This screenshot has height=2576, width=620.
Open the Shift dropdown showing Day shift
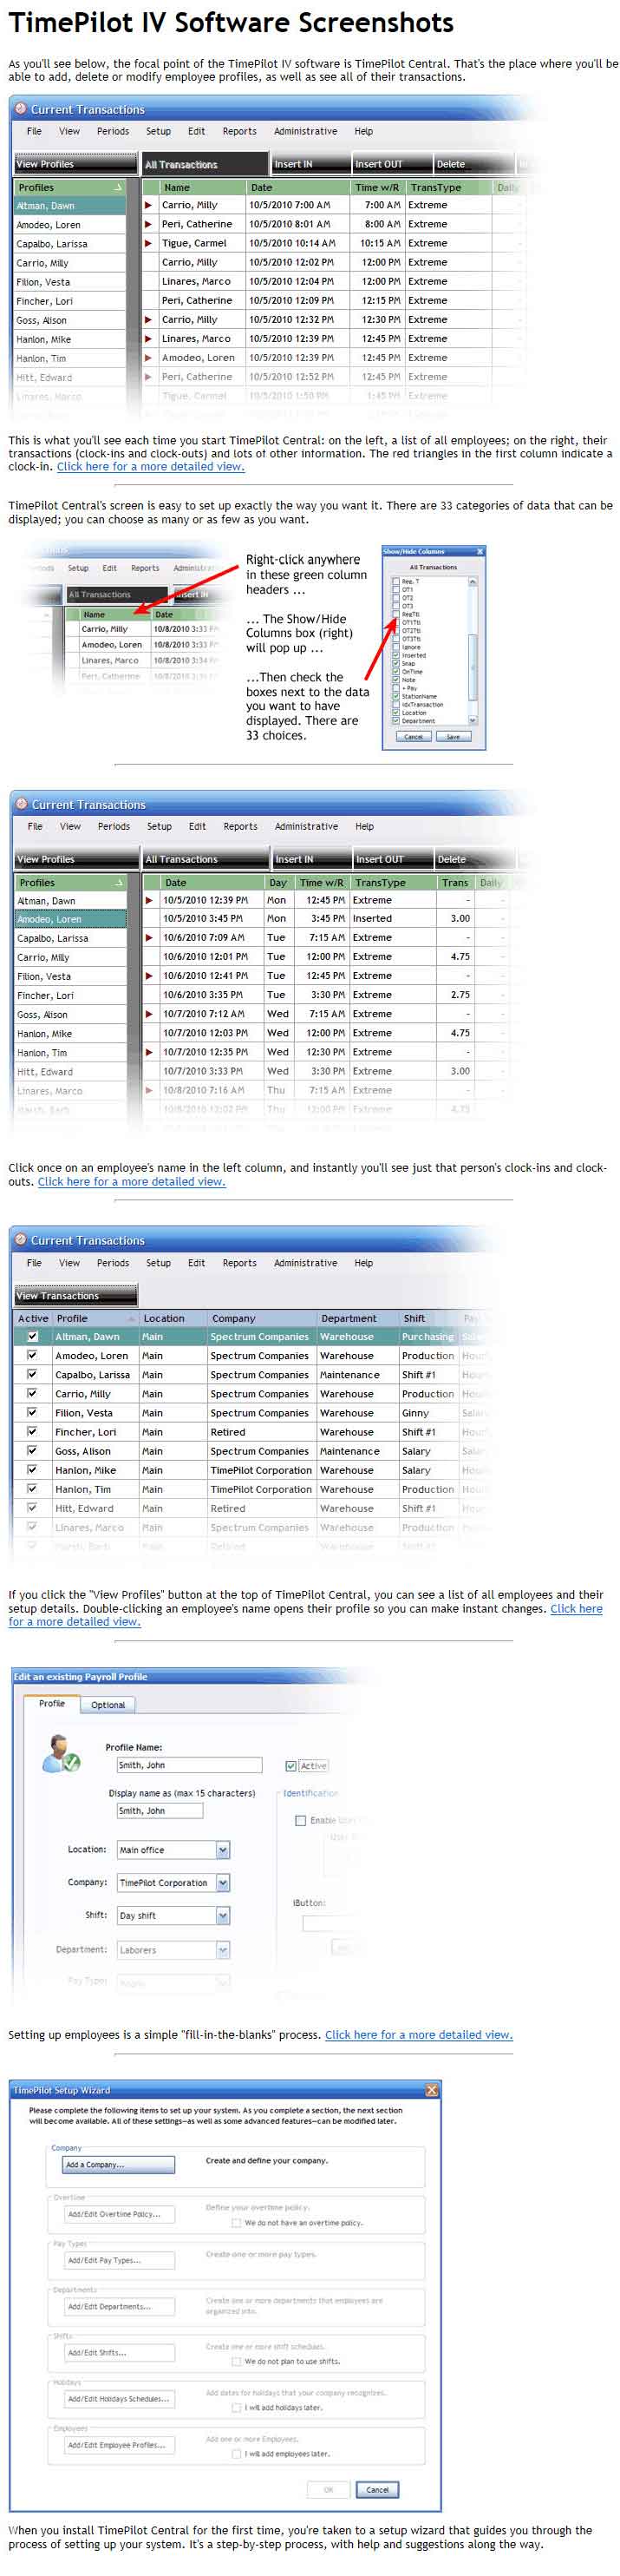tap(223, 1916)
